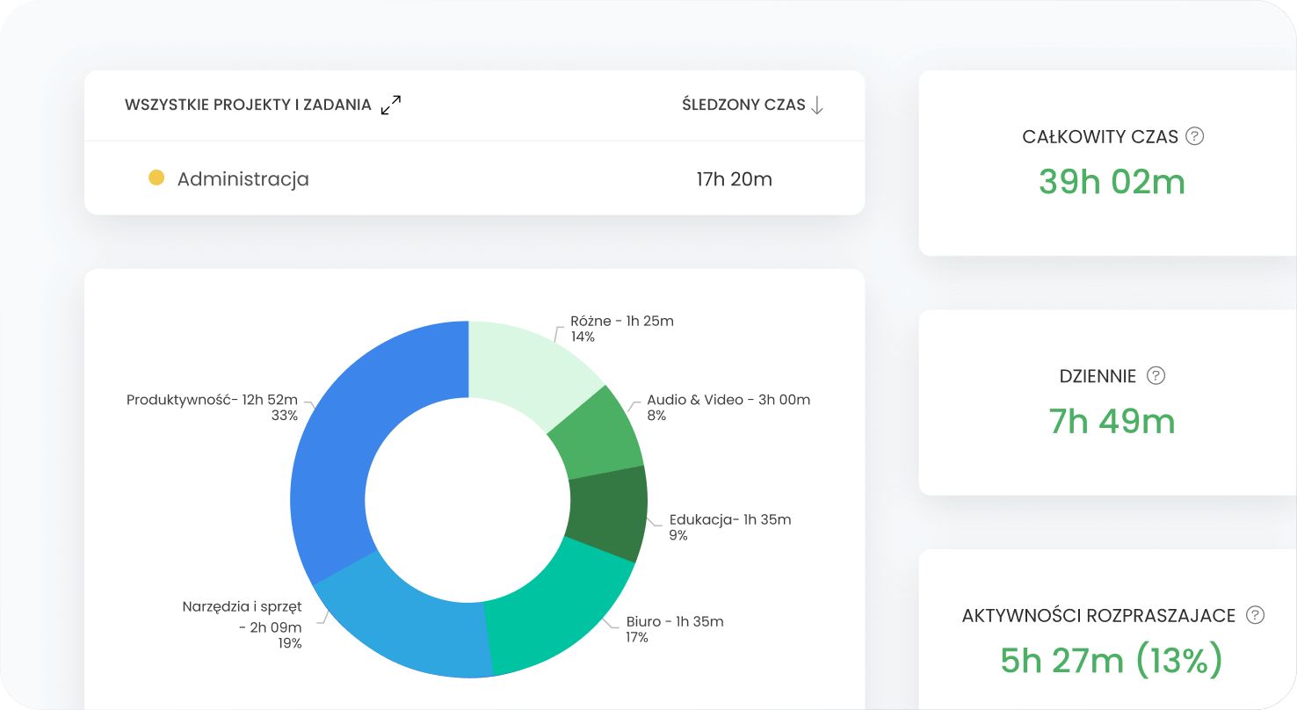Click the sort arrow next to Śledzony czas

[817, 105]
